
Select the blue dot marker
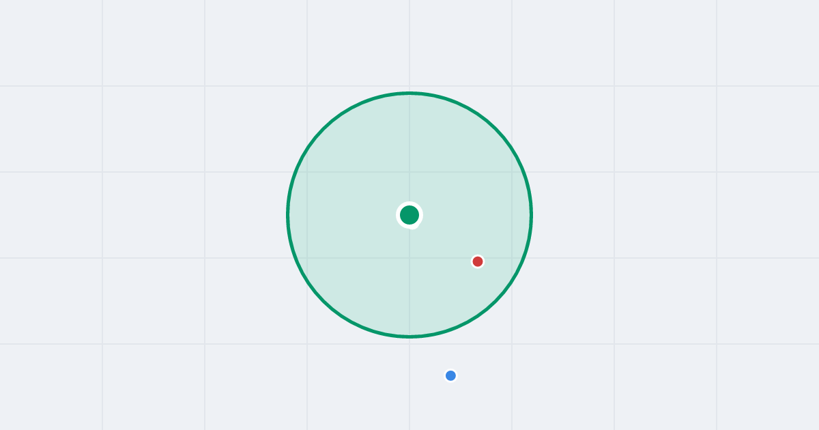point(450,375)
